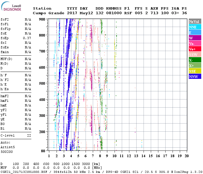Viewport: 203px width, 174px height.
Task: Select the W purple legend swatch
Action: click(195, 38)
